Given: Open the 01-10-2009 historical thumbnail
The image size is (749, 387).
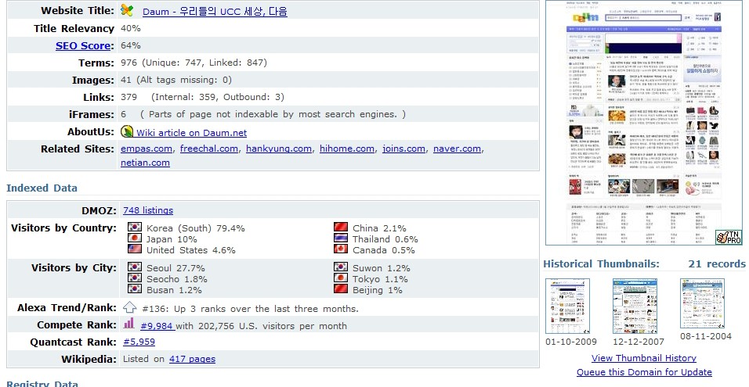Looking at the screenshot, I should pos(568,306).
